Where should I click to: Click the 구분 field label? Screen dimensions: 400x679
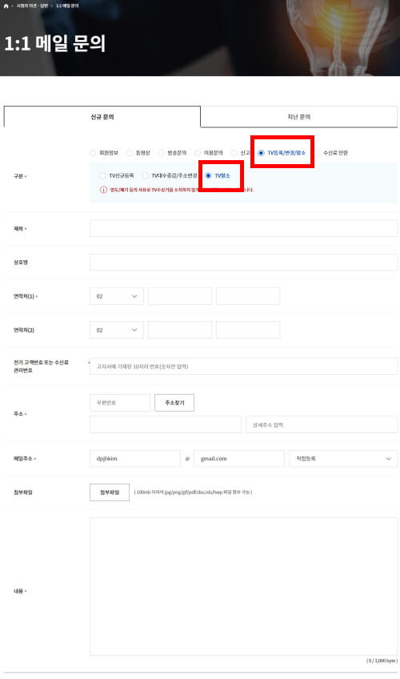click(x=18, y=176)
